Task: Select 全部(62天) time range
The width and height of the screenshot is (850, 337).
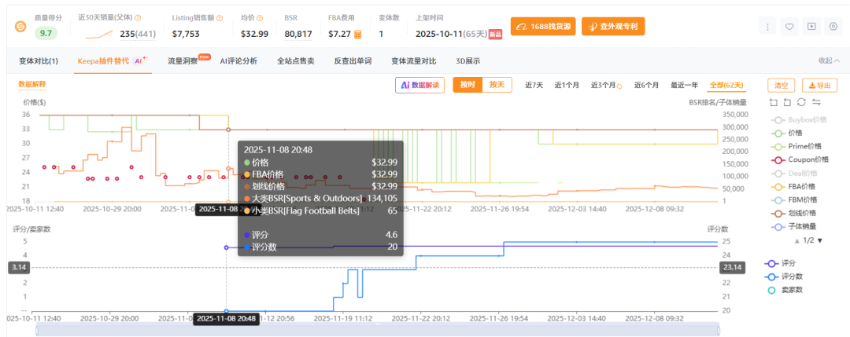Action: (x=726, y=85)
